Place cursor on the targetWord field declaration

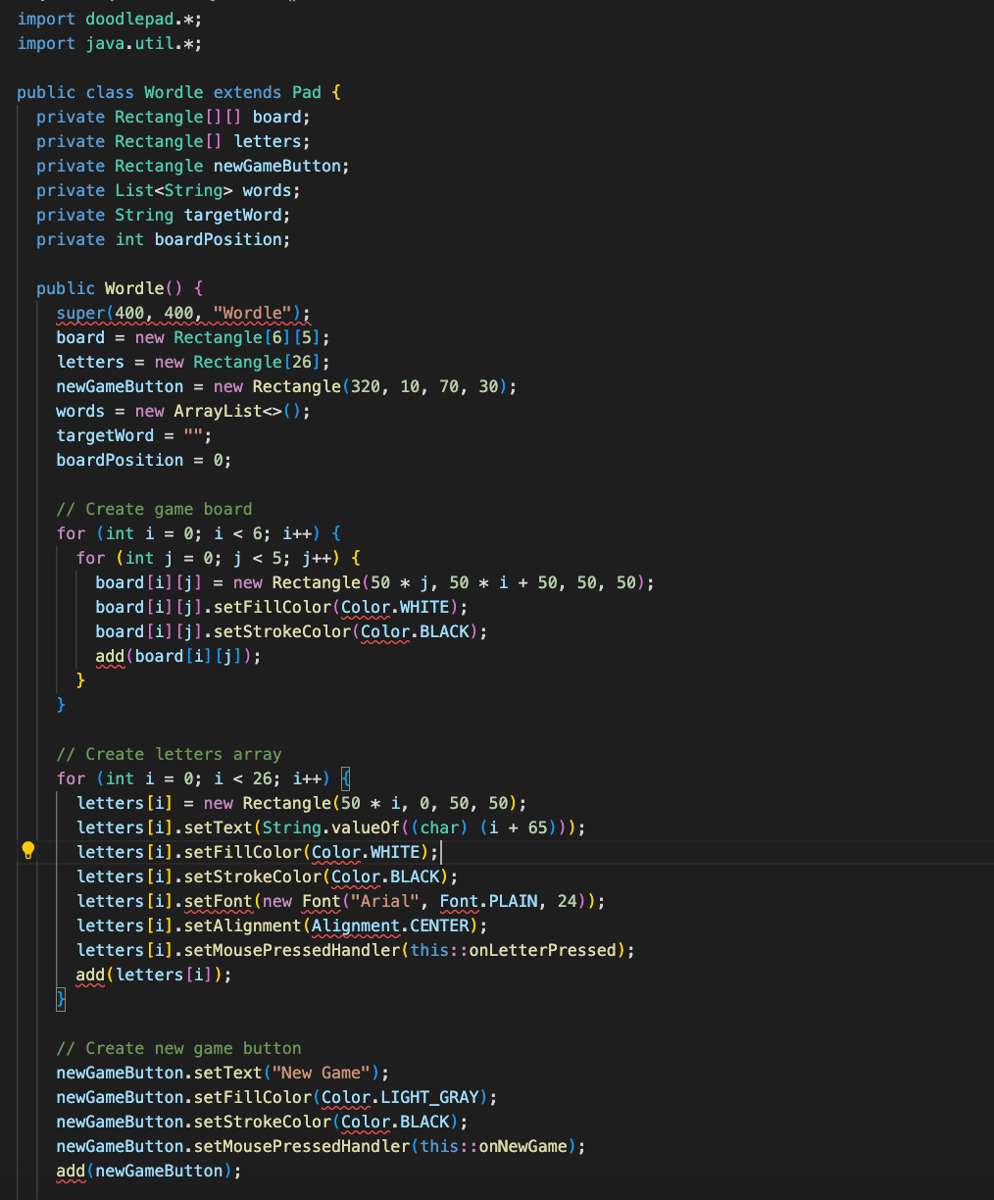click(233, 214)
